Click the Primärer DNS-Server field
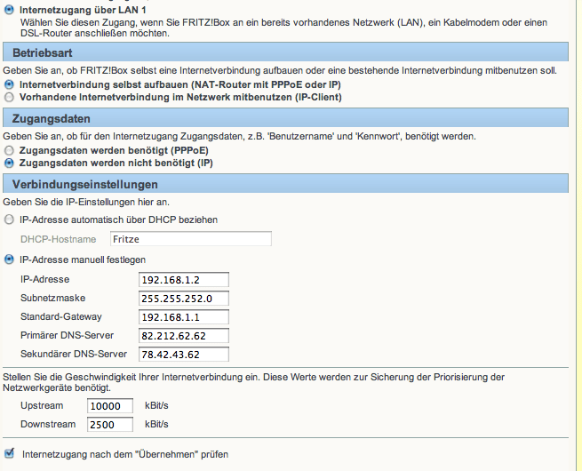Image resolution: width=582 pixels, height=471 pixels. coord(184,336)
